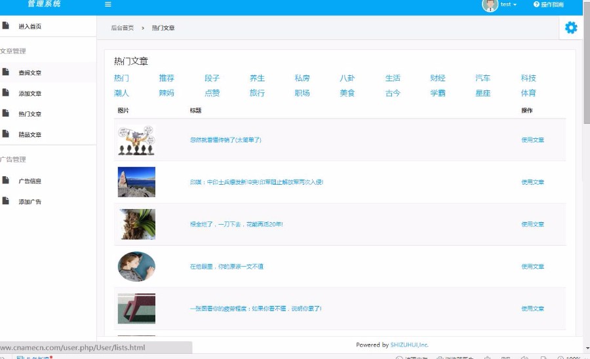Select the 八卦 category
This screenshot has width=590, height=359.
pos(347,78)
